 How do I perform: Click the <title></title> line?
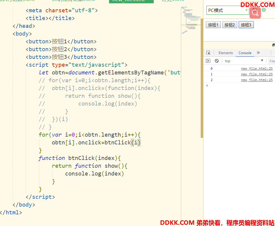tap(50, 18)
